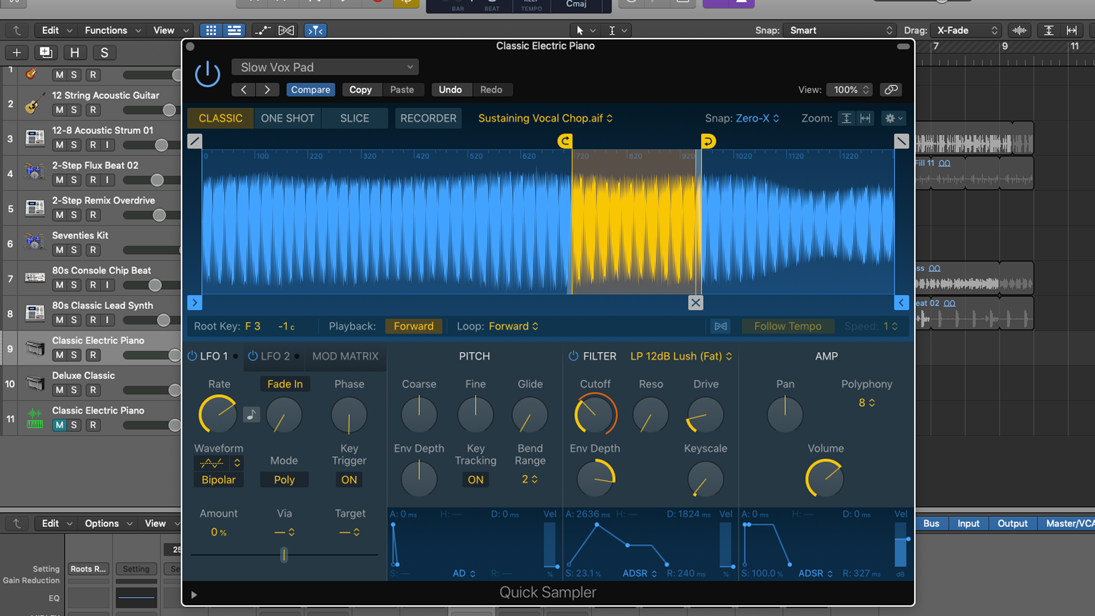
Task: Open the Snap Zero-X dropdown in sampler
Action: [757, 118]
